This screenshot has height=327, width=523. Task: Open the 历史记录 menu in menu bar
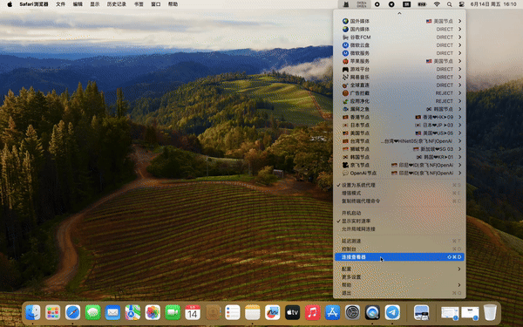click(117, 4)
